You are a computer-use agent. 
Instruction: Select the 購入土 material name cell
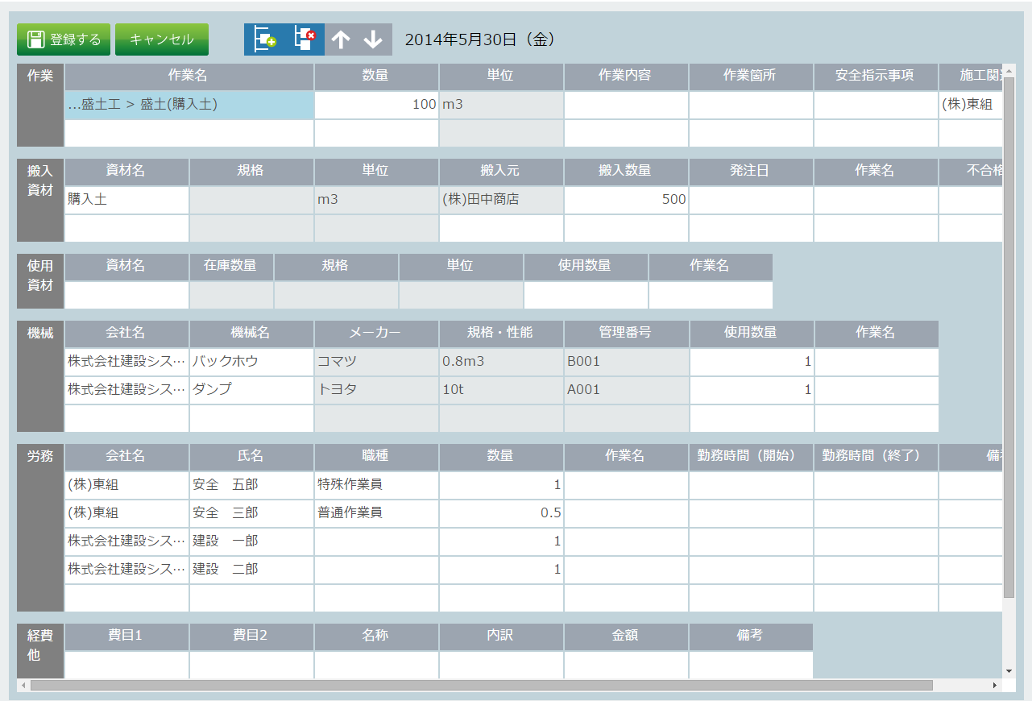point(126,200)
